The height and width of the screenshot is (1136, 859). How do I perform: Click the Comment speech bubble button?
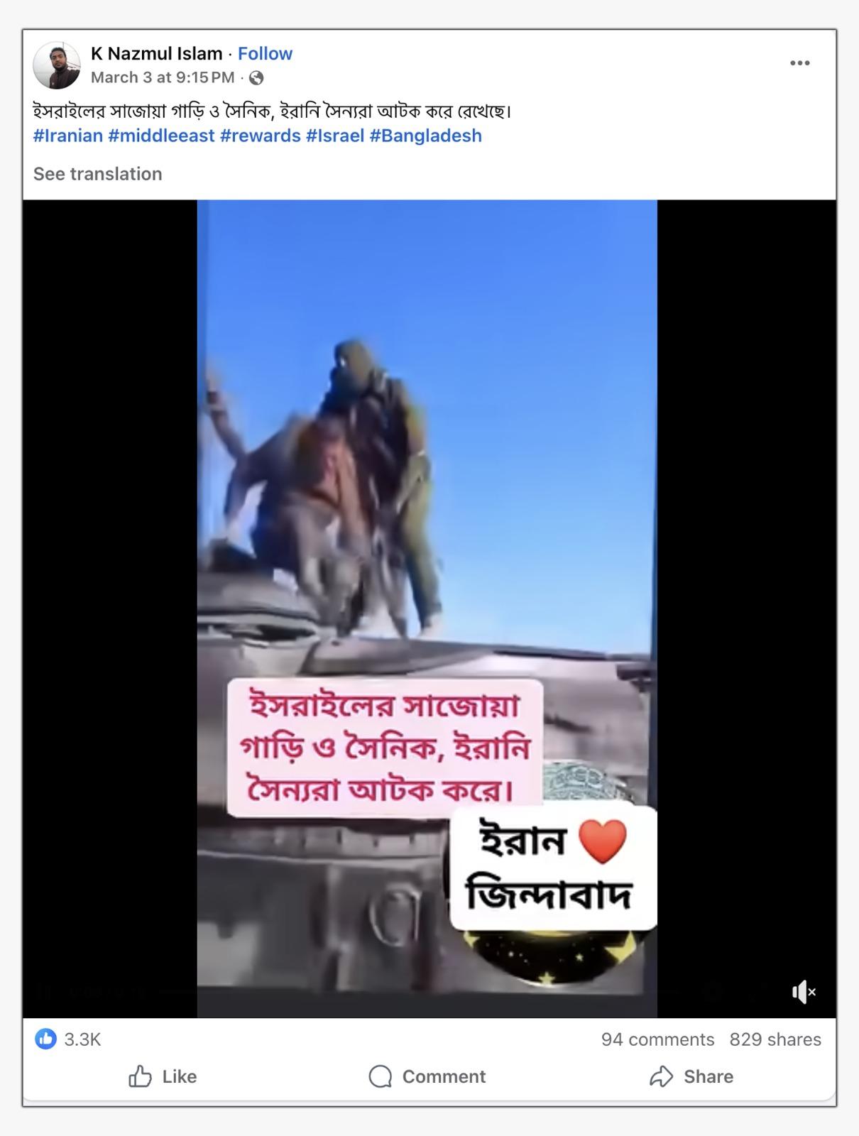tap(427, 1076)
